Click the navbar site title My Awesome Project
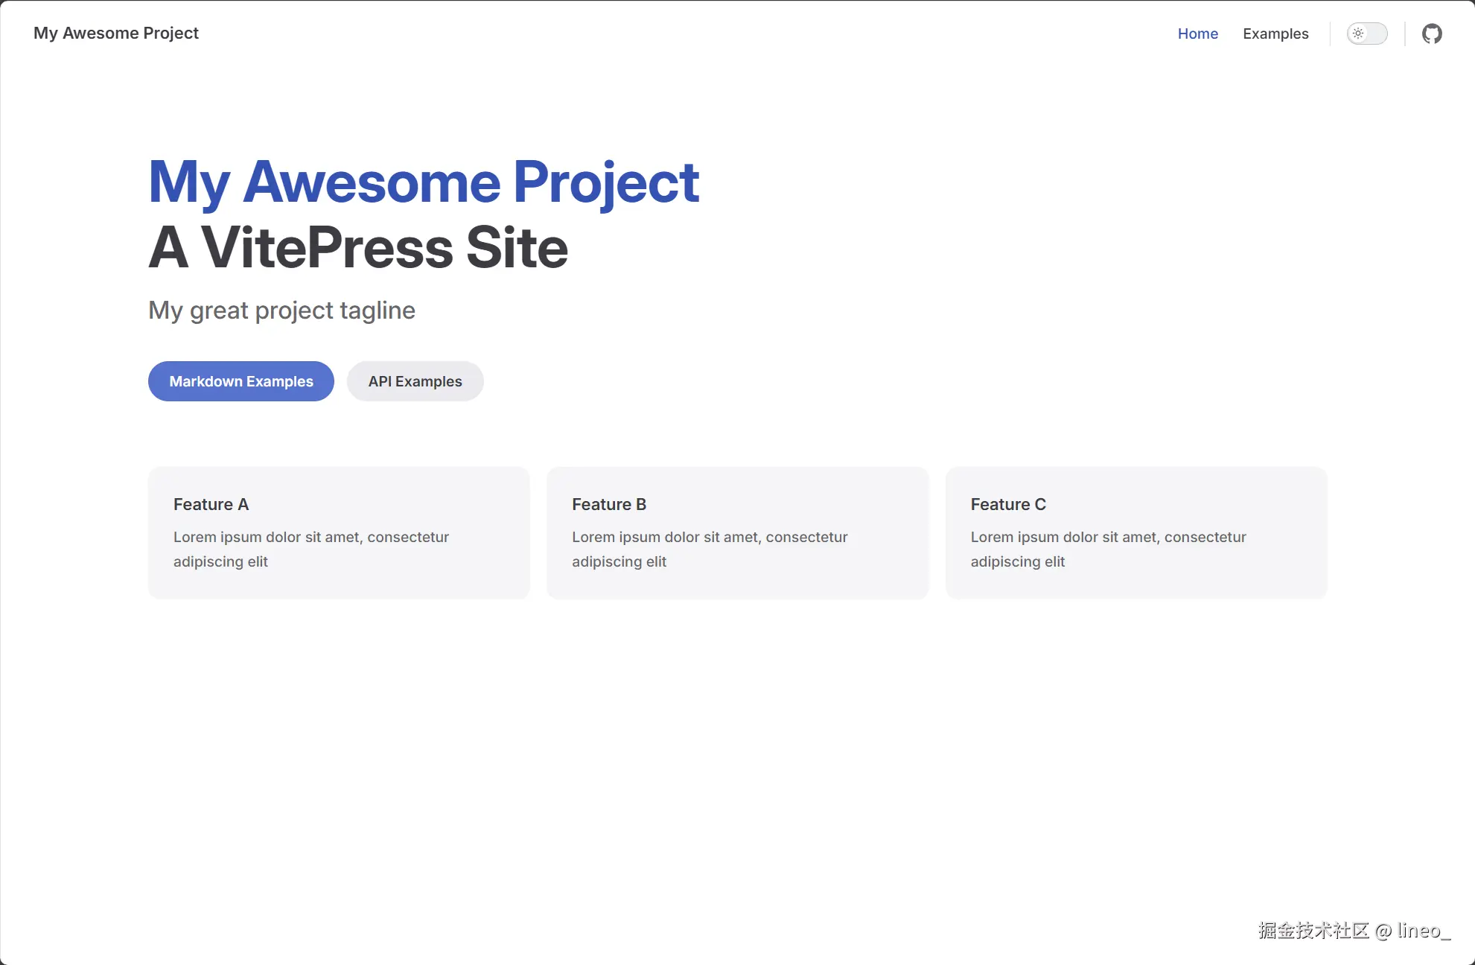Viewport: 1475px width, 965px height. [x=116, y=34]
